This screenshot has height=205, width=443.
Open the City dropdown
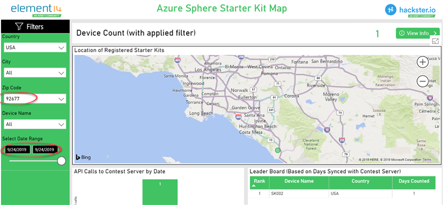[x=35, y=73]
